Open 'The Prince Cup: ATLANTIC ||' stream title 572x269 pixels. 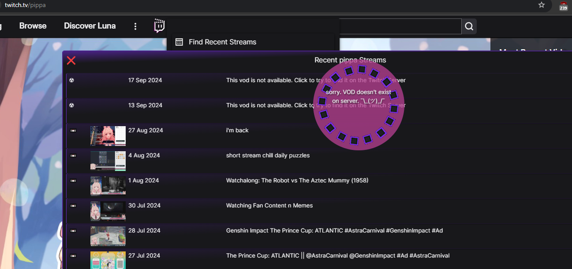pyautogui.click(x=338, y=256)
